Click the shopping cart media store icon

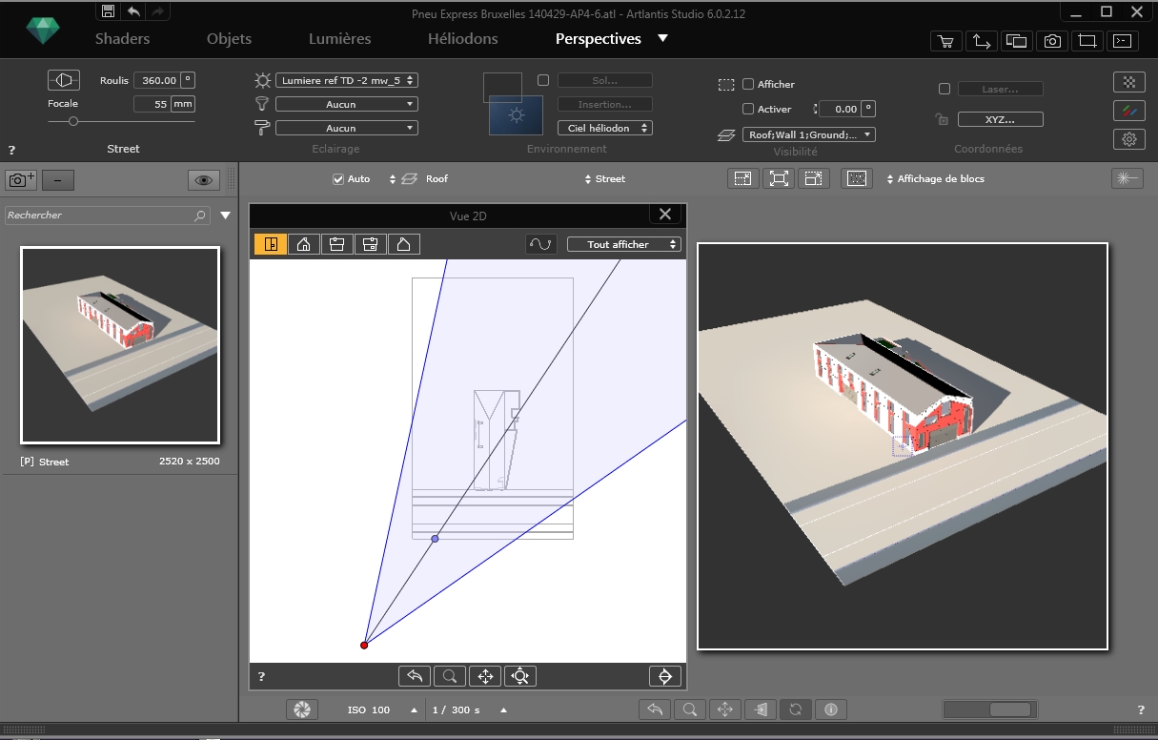[945, 41]
